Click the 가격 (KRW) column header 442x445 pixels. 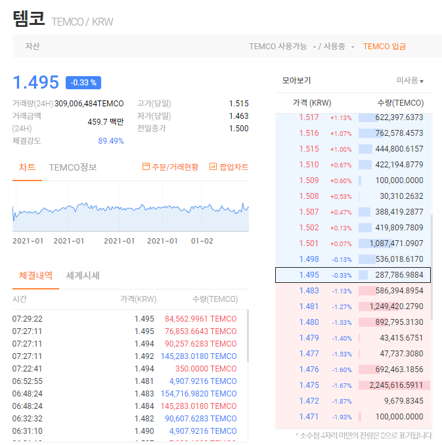pos(312,103)
